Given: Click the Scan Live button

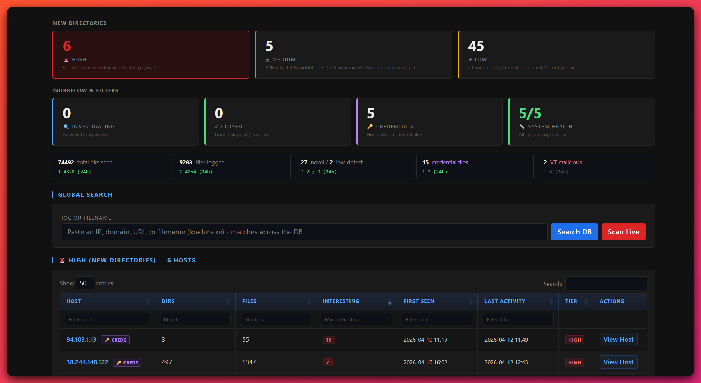Looking at the screenshot, I should (x=624, y=232).
